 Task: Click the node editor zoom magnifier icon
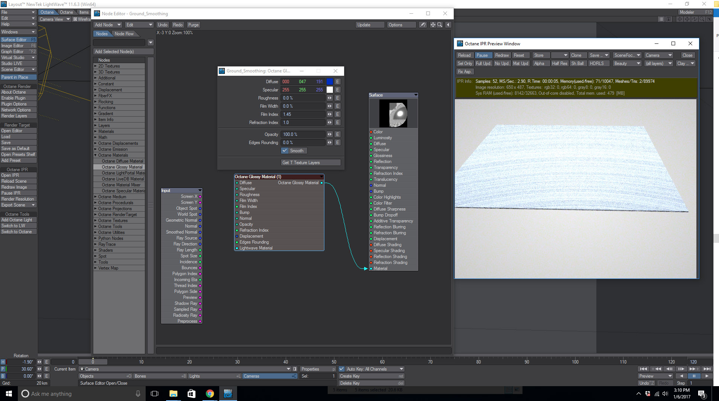pyautogui.click(x=440, y=25)
